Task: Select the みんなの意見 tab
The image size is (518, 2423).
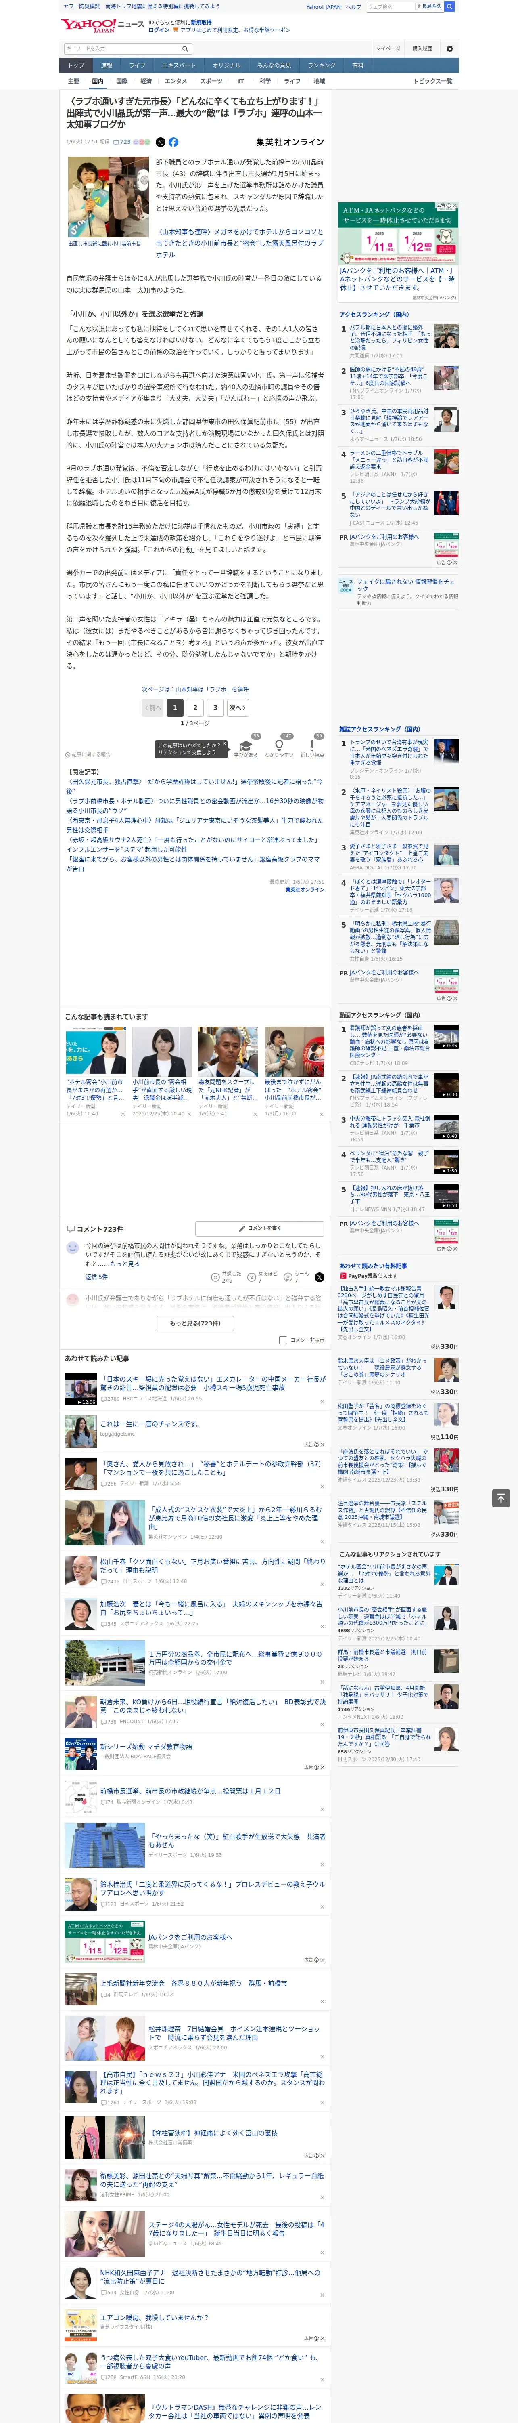Action: click(x=274, y=66)
